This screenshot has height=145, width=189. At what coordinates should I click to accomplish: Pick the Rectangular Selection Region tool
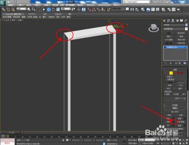point(38,9)
